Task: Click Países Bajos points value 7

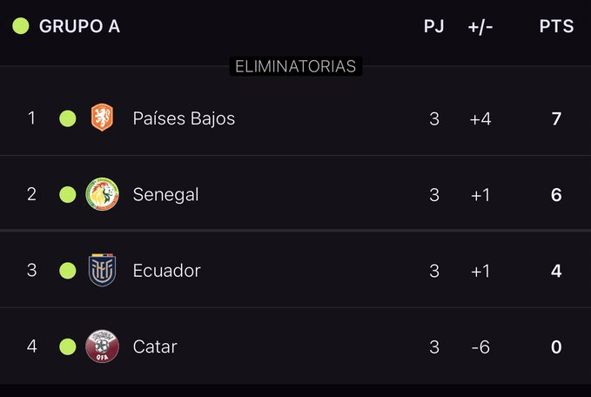Action: coord(556,118)
